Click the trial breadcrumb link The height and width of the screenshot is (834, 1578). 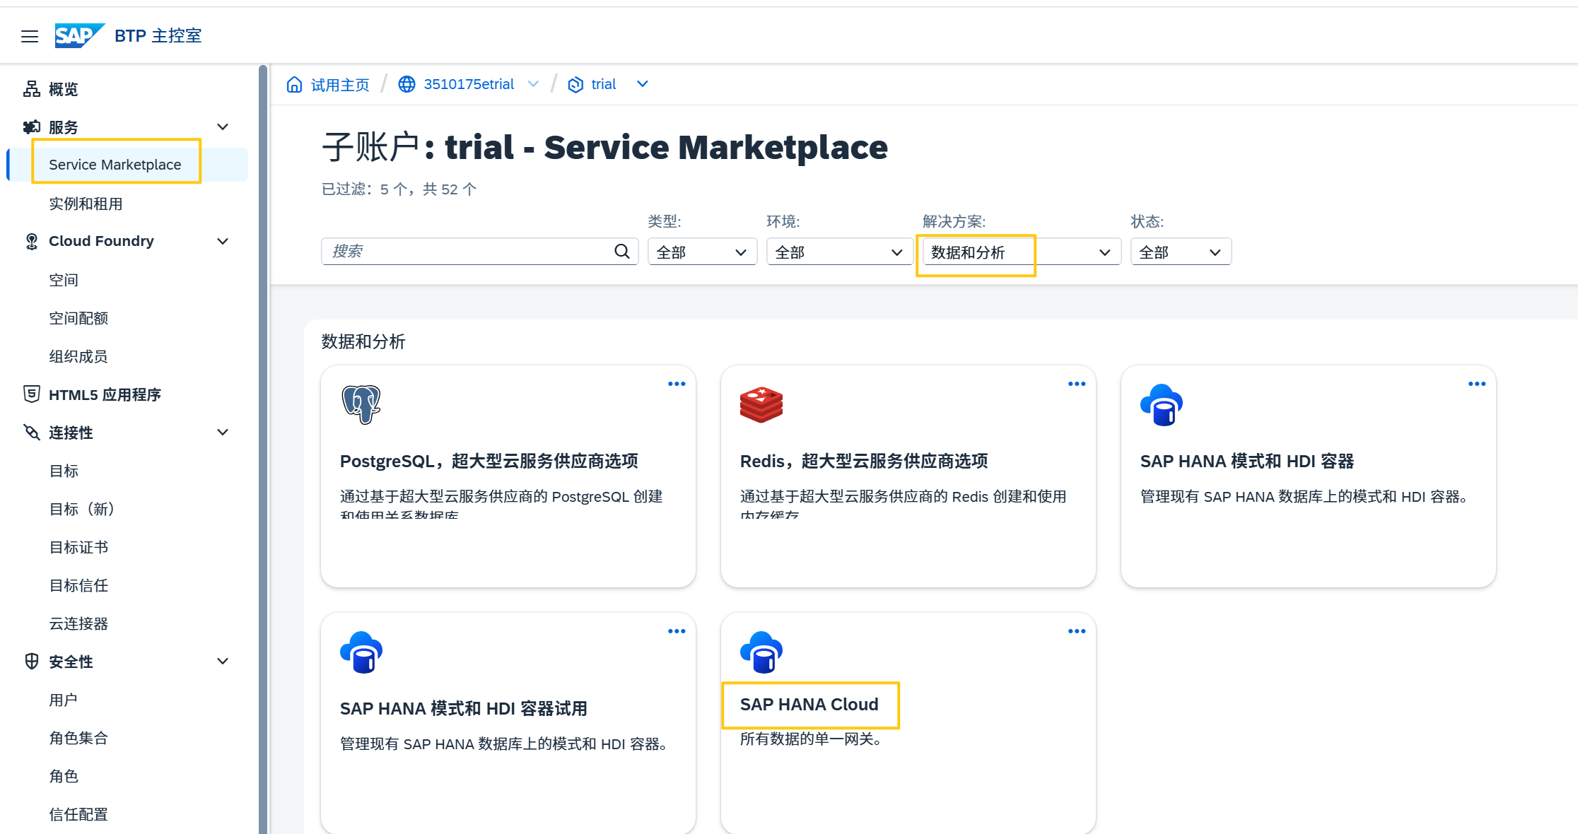[x=604, y=85]
